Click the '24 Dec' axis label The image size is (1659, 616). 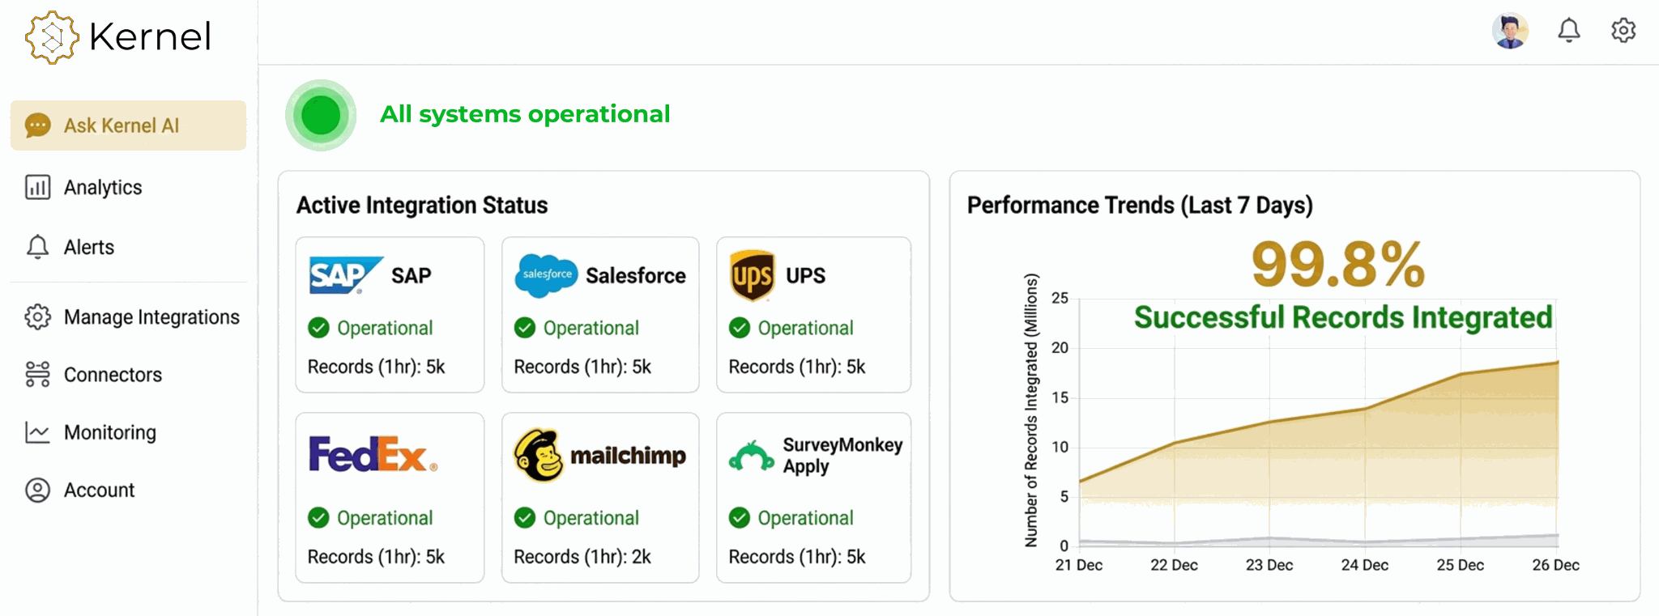pyautogui.click(x=1365, y=565)
